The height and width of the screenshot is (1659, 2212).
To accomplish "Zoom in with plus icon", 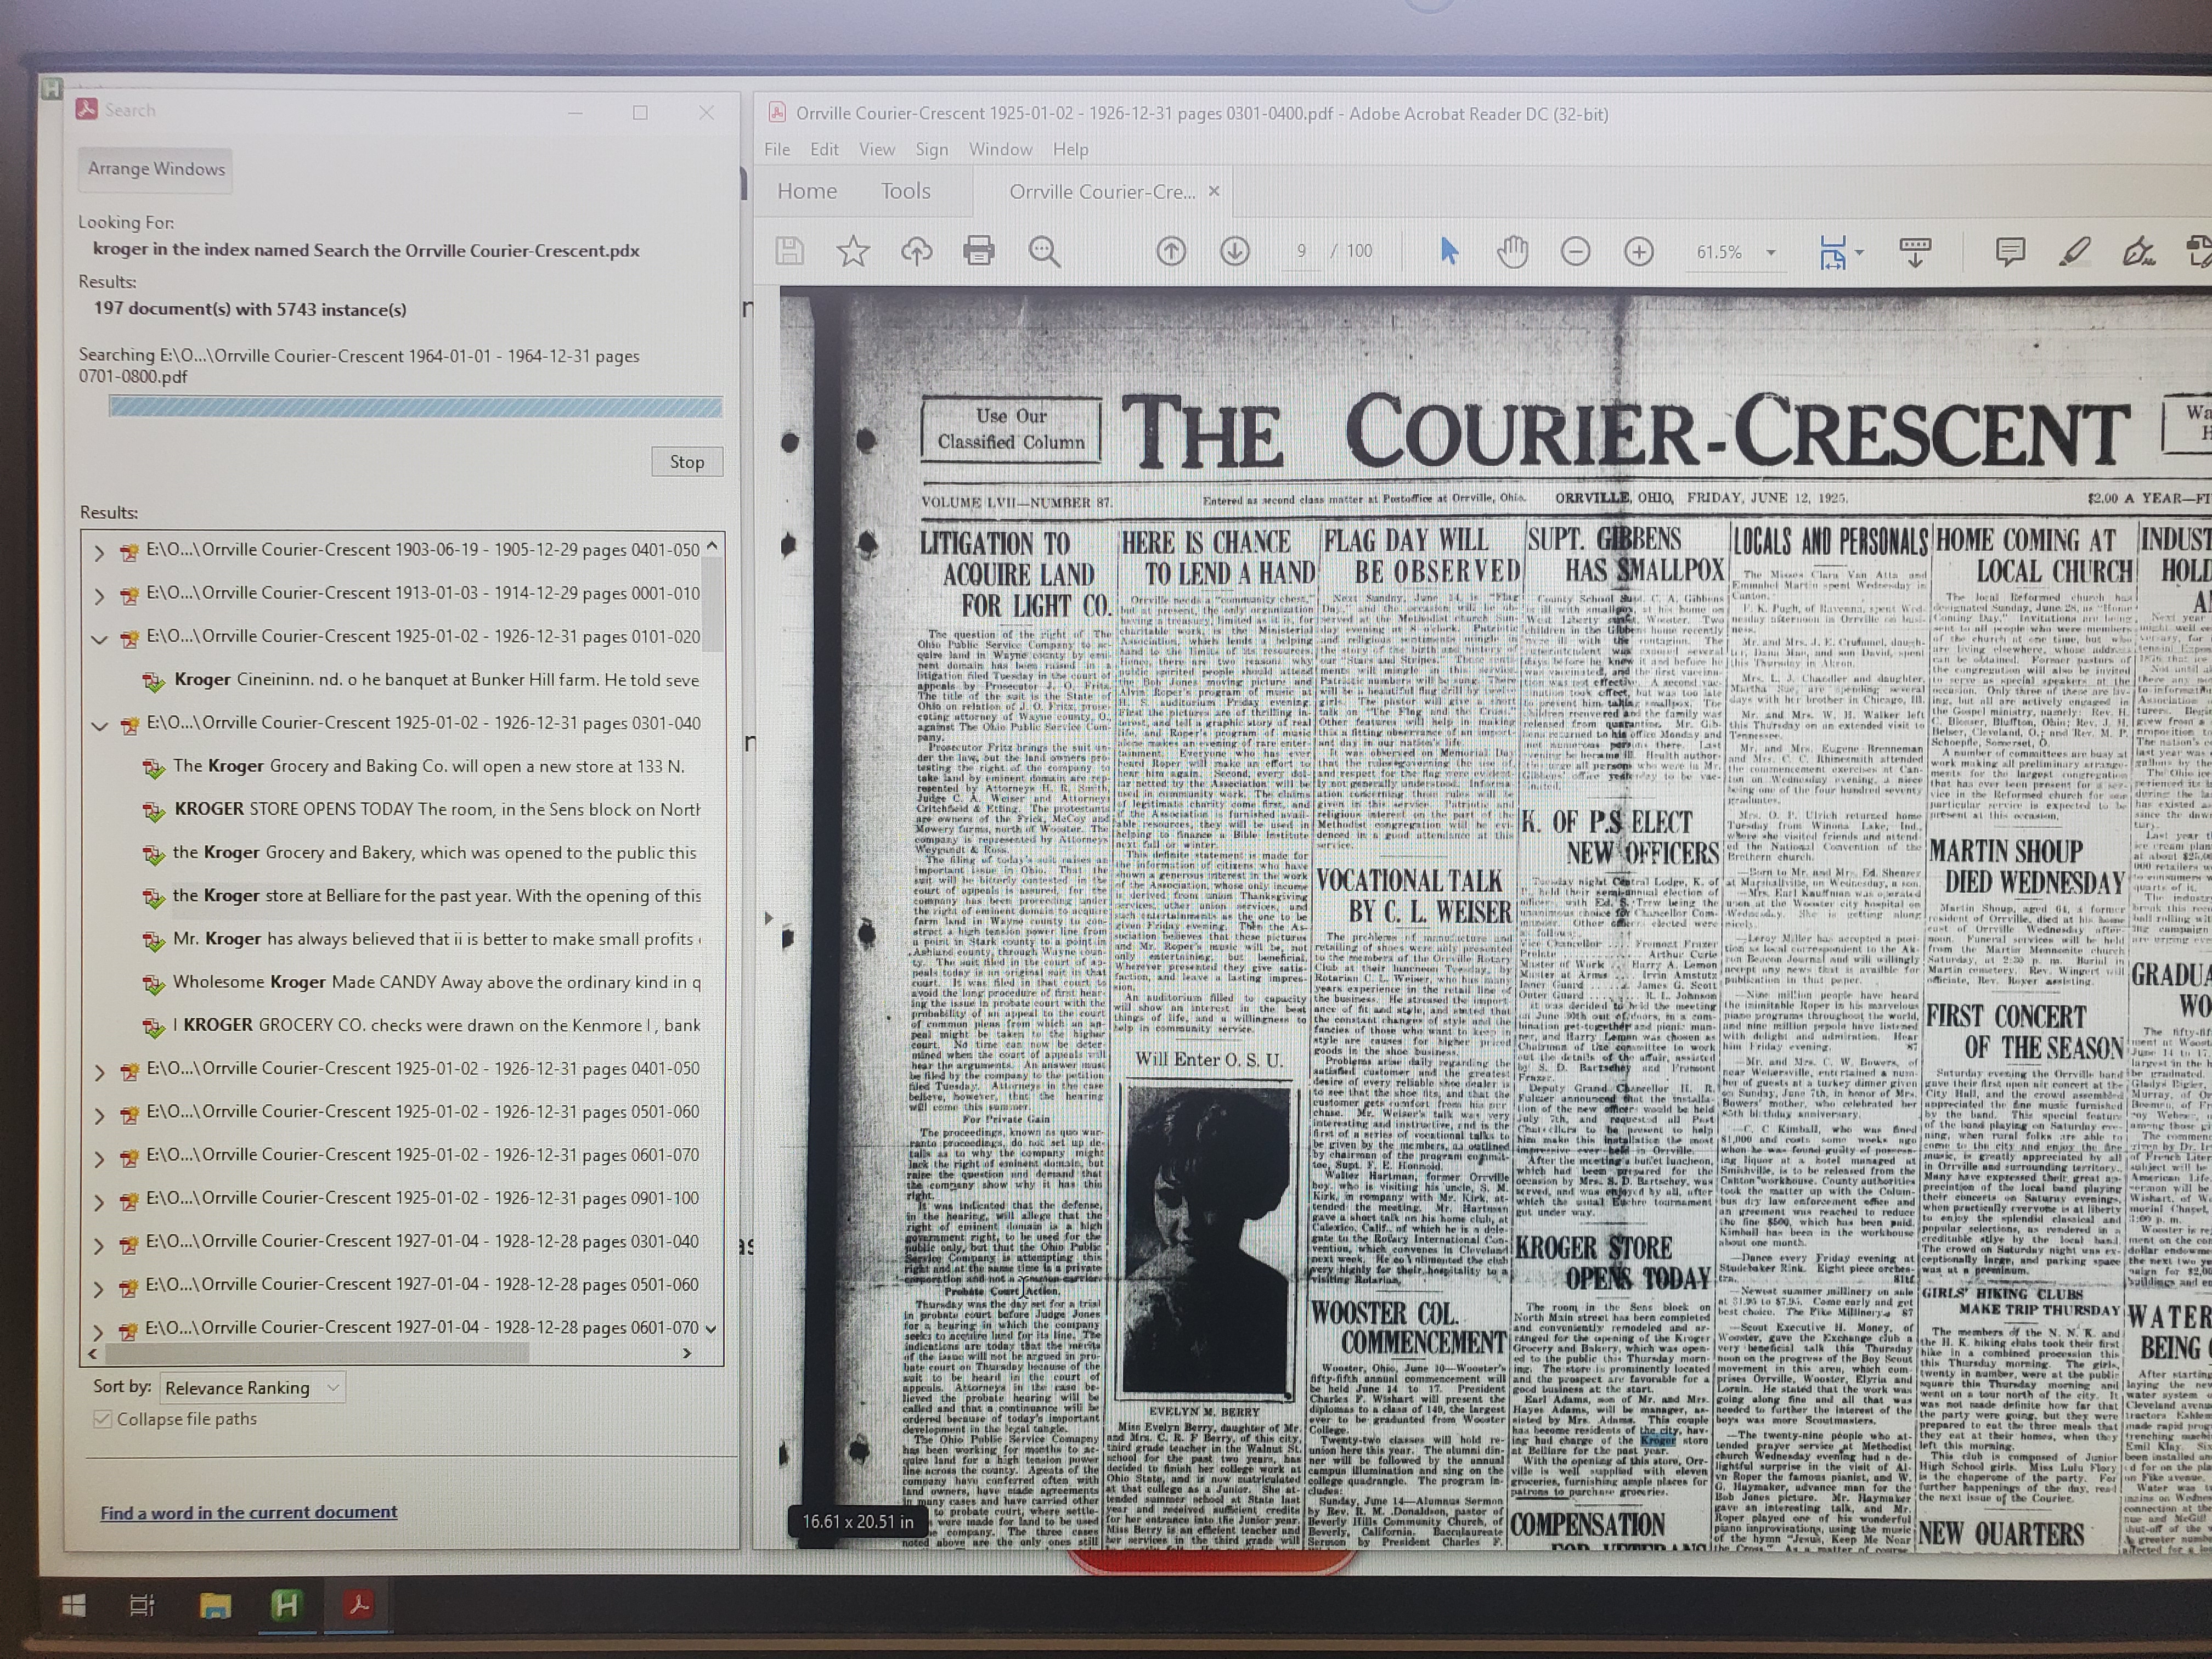I will tap(1638, 251).
